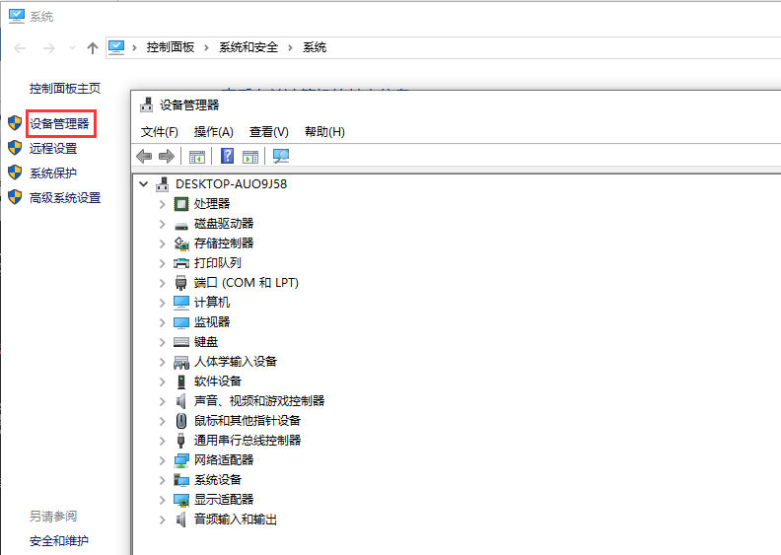Image resolution: width=781 pixels, height=555 pixels.
Task: Expand the 监视器 category
Action: (162, 322)
